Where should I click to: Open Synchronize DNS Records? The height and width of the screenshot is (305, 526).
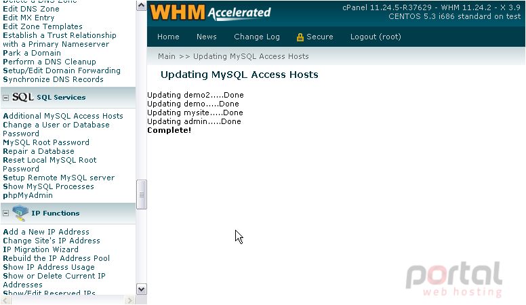point(54,79)
